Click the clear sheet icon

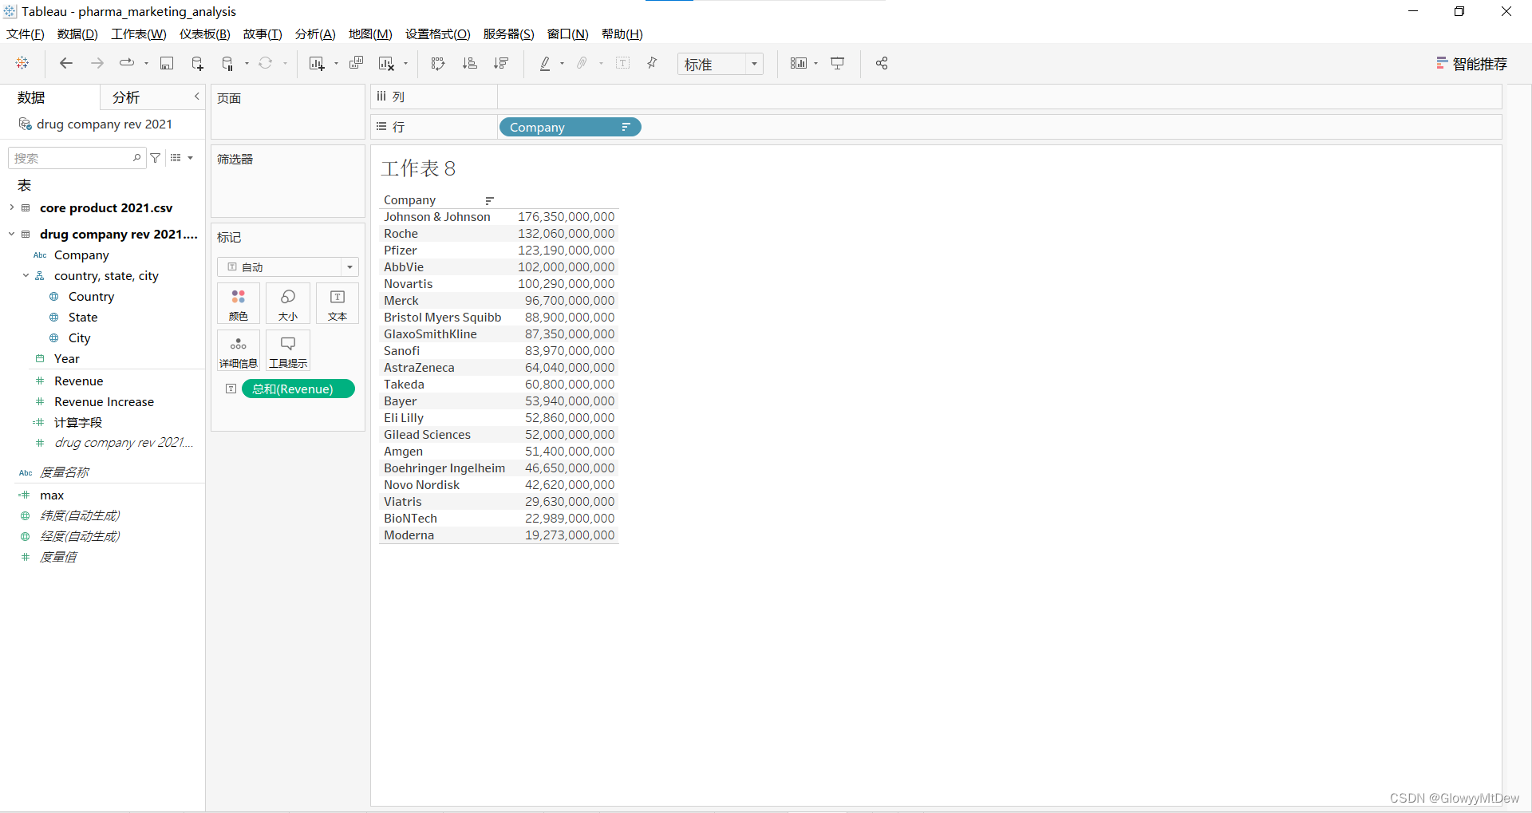tap(387, 63)
